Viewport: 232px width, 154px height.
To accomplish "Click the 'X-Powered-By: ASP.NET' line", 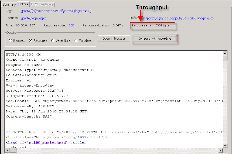I will click(x=30, y=106).
